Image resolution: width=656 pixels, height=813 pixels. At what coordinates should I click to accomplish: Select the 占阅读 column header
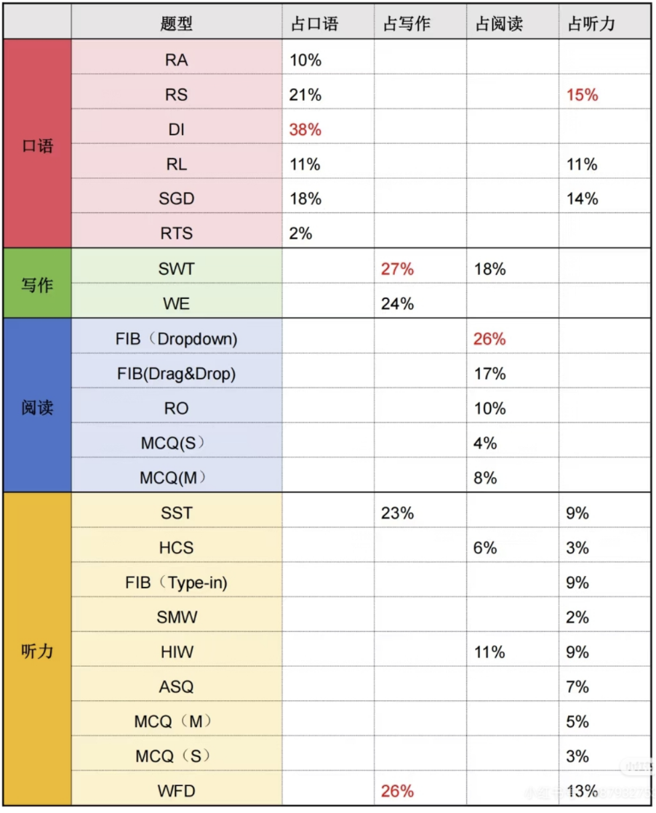(499, 23)
